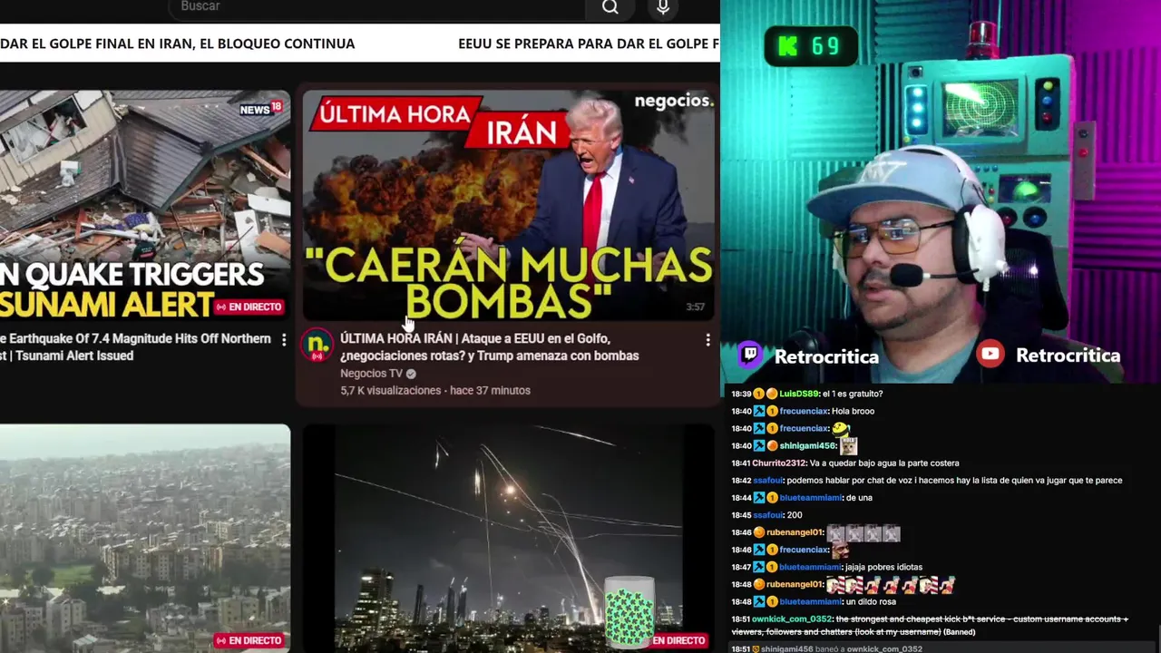Click username LuisDS89 in chat

click(799, 394)
